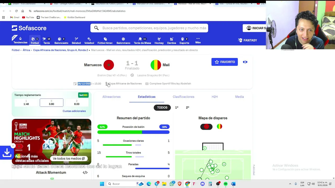The width and height of the screenshot is (335, 188).
Task: Open the YouTube bookmark
Action: point(28,17)
